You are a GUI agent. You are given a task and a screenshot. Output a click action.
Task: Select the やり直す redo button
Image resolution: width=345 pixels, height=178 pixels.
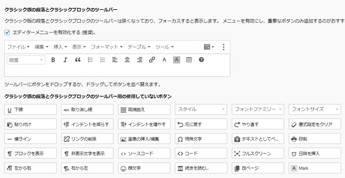258,124
